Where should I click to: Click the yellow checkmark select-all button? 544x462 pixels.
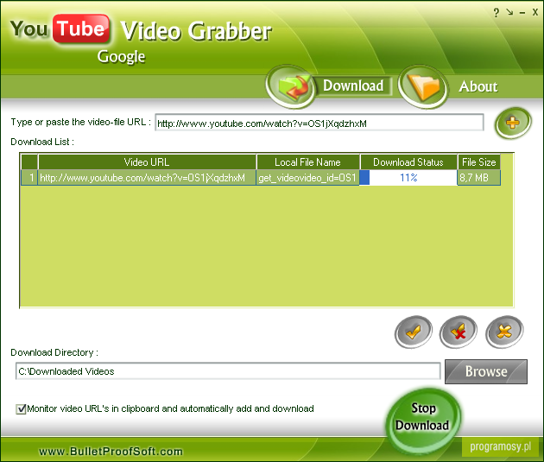[414, 332]
